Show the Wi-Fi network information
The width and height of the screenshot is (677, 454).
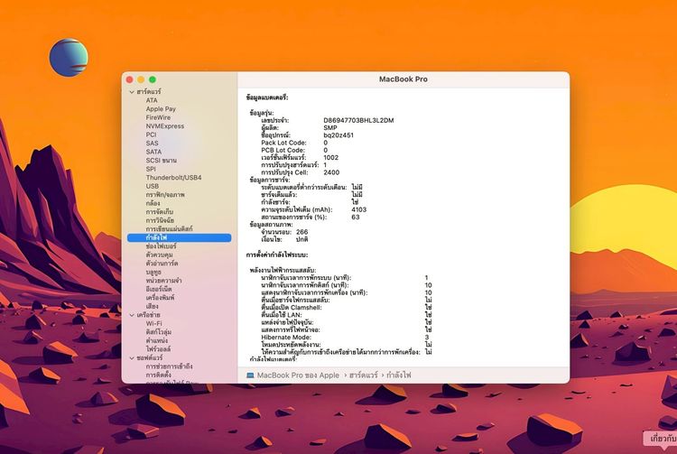tap(154, 323)
